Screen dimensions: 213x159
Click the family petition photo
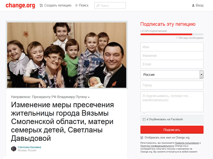tap(67, 55)
